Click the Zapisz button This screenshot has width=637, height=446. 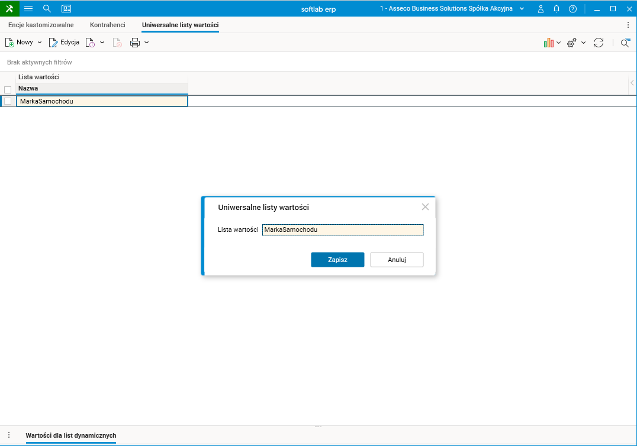click(337, 260)
